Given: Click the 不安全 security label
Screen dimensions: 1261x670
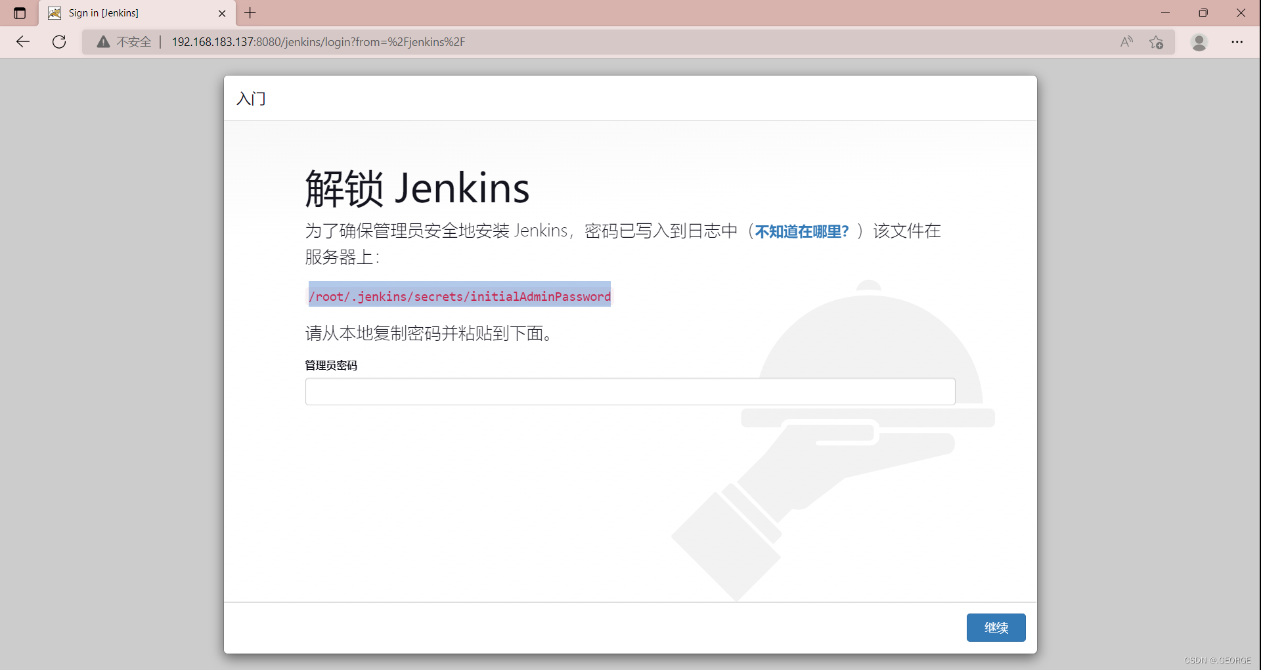Looking at the screenshot, I should pos(134,42).
